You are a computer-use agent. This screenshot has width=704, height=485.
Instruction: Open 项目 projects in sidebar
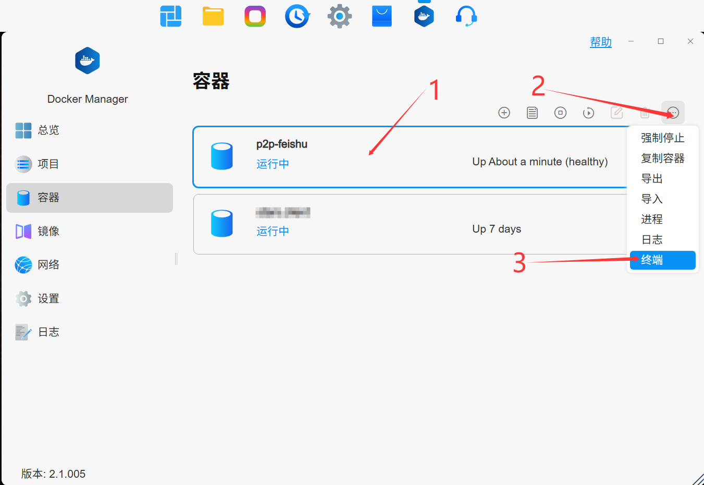point(90,164)
